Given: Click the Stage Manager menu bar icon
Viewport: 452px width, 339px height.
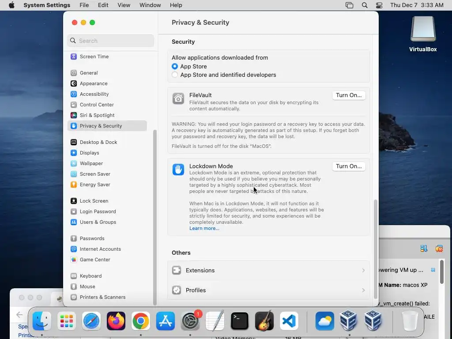Looking at the screenshot, I should [x=350, y=5].
